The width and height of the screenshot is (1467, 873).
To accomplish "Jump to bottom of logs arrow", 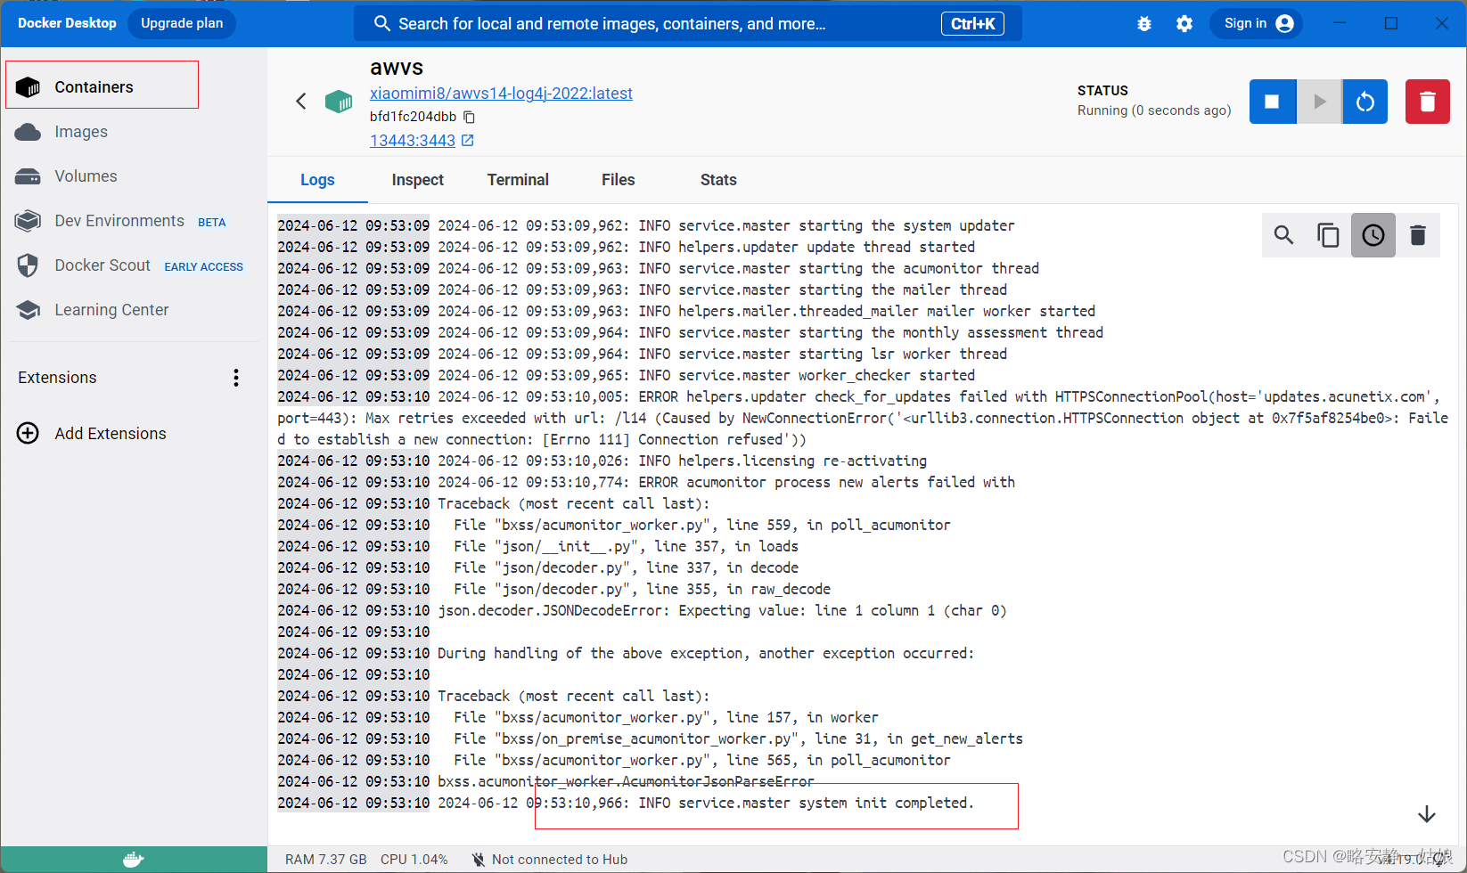I will pyautogui.click(x=1427, y=814).
